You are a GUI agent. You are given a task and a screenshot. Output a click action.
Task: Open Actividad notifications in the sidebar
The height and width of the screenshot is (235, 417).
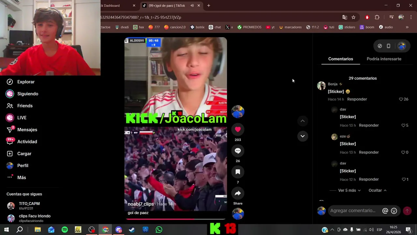[x=22, y=142]
